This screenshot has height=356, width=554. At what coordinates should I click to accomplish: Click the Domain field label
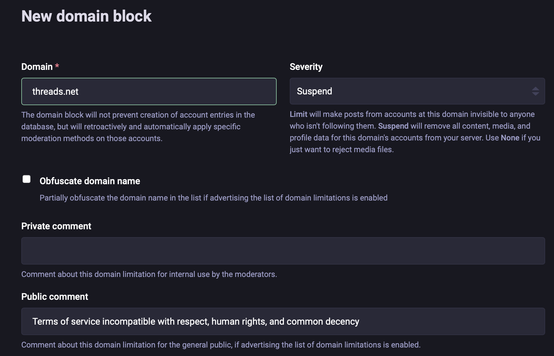pos(37,67)
